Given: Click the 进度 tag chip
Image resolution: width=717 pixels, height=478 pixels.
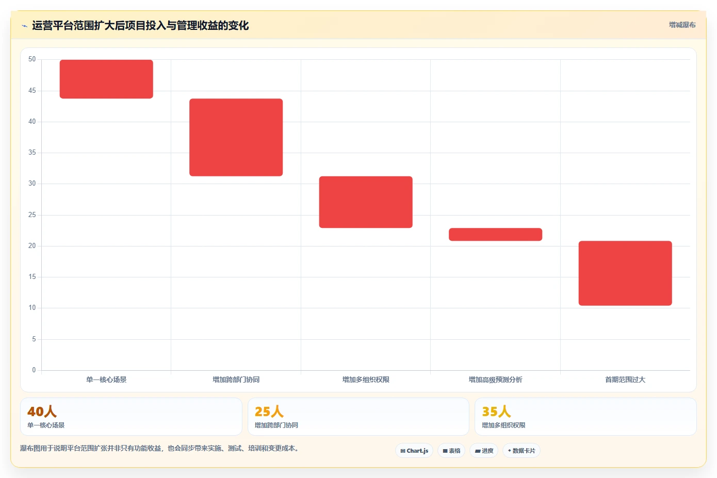Looking at the screenshot, I should (x=484, y=451).
